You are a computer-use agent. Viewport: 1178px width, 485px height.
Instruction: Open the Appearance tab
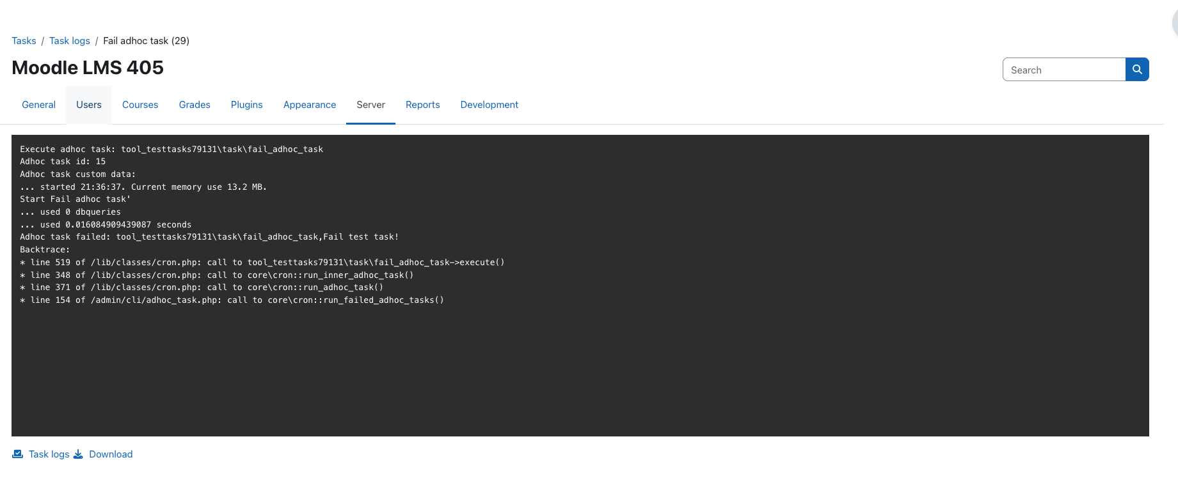click(310, 105)
